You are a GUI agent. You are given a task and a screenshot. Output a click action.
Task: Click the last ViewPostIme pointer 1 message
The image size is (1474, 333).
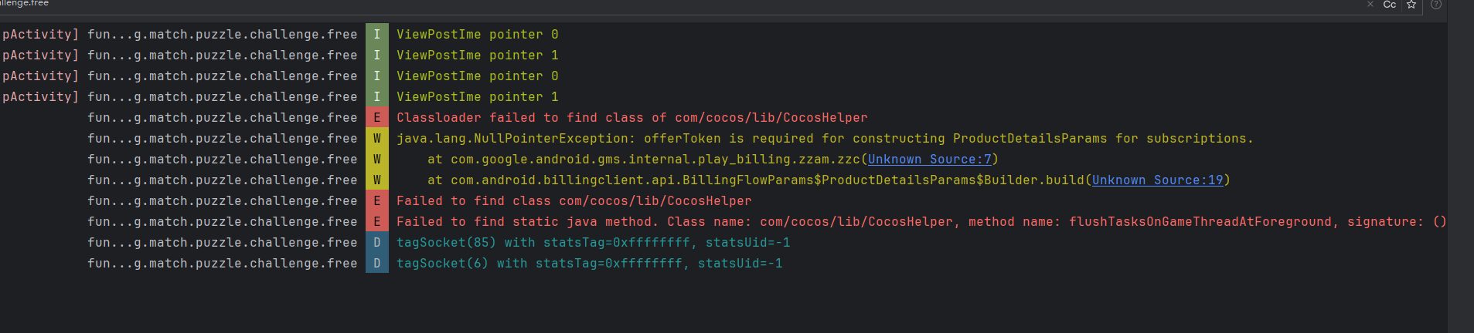477,97
